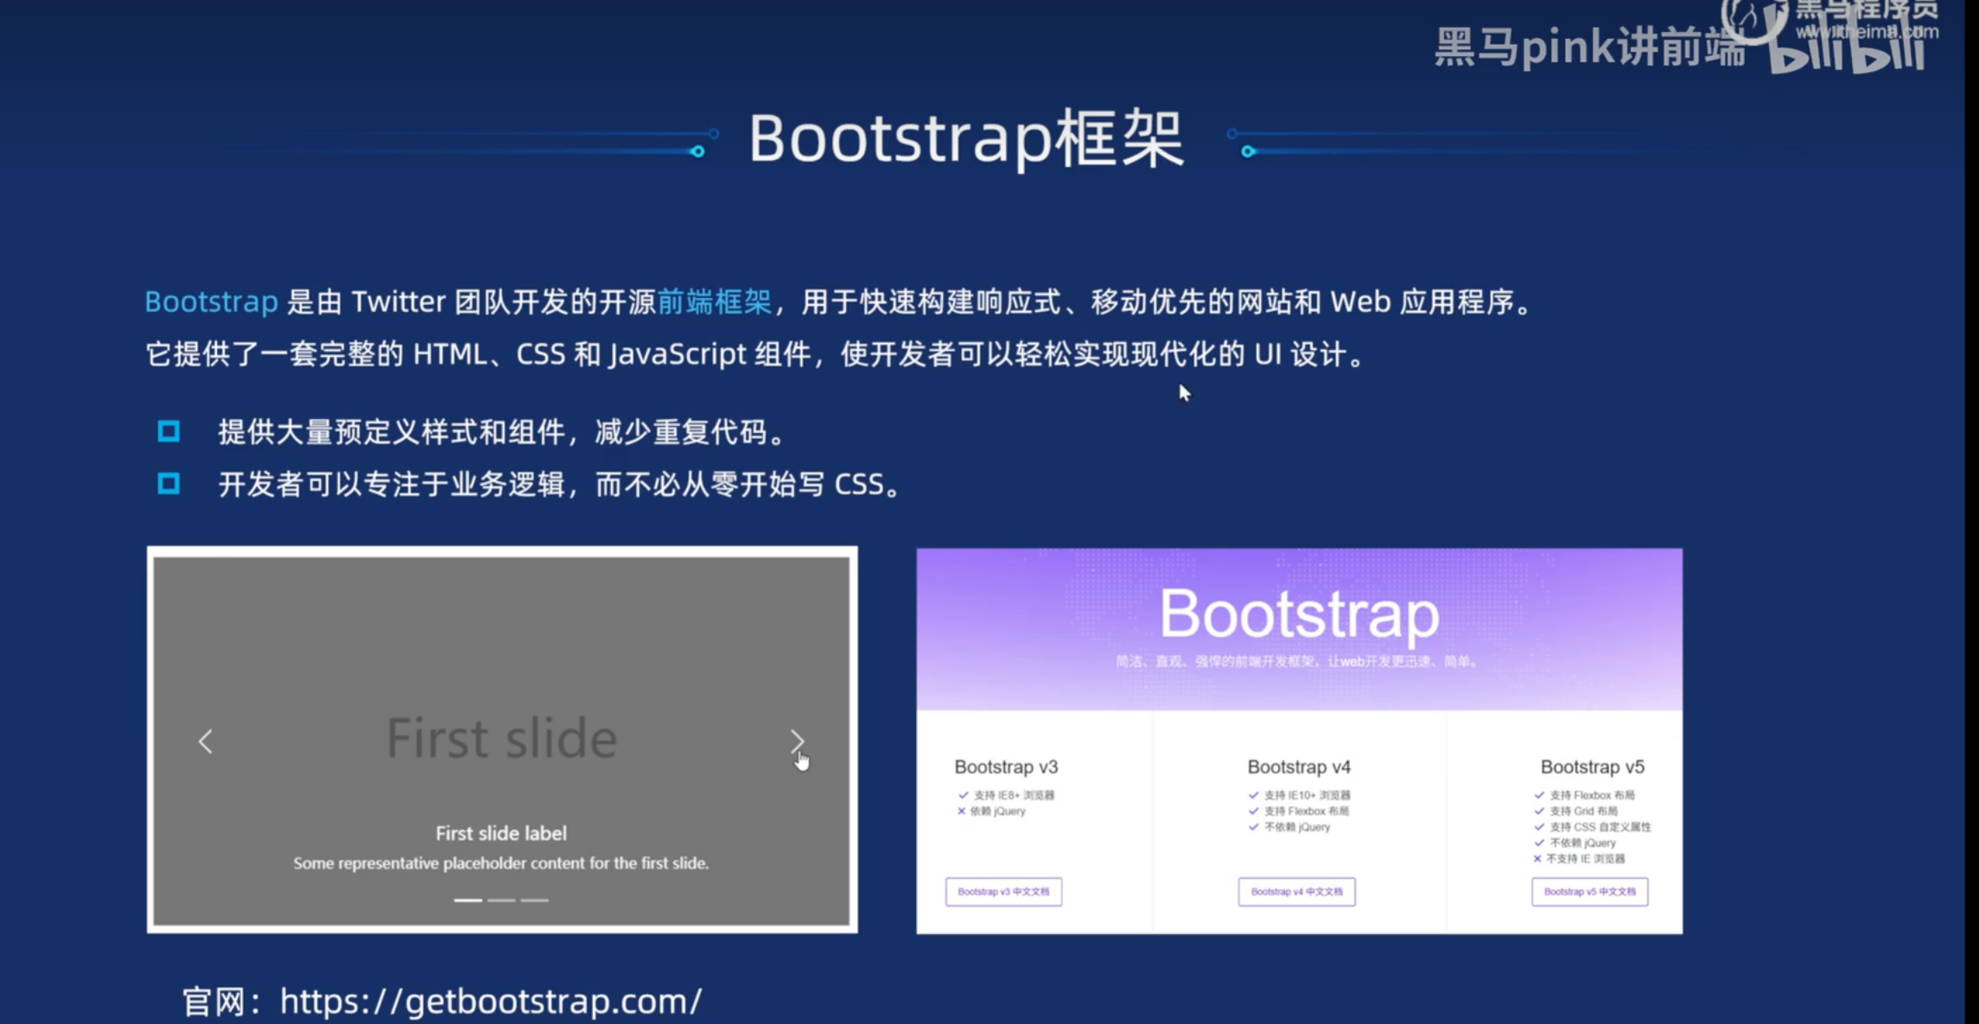Click the blue Bootstrap hyperlink in the paragraph
Image resolution: width=1979 pixels, height=1024 pixels.
pyautogui.click(x=212, y=302)
